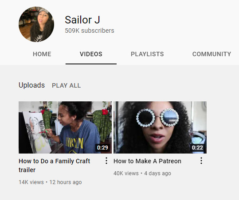Switch to the HOME tab
The width and height of the screenshot is (239, 200).
tap(42, 54)
